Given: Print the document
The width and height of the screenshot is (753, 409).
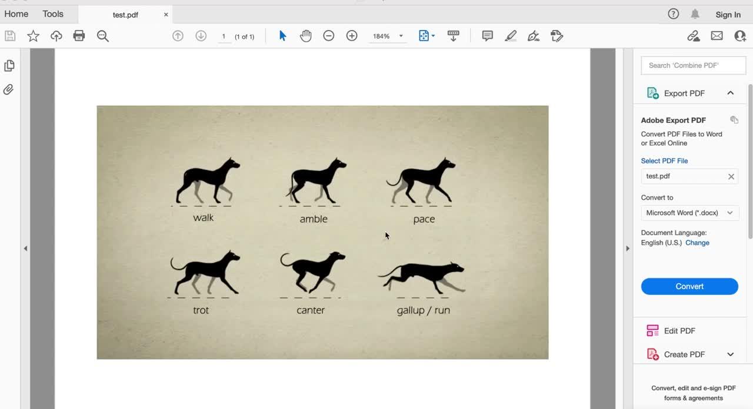Looking at the screenshot, I should click(79, 36).
